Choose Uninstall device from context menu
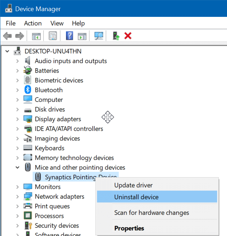This screenshot has width=227, height=236. tap(157, 197)
